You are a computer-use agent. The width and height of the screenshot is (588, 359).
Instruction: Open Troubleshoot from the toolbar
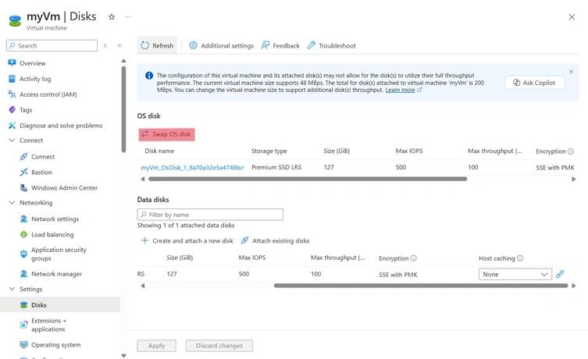332,46
